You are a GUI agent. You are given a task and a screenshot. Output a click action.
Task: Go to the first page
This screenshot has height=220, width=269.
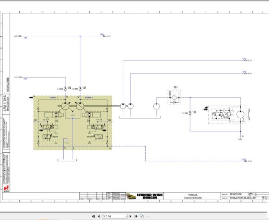coord(93,216)
